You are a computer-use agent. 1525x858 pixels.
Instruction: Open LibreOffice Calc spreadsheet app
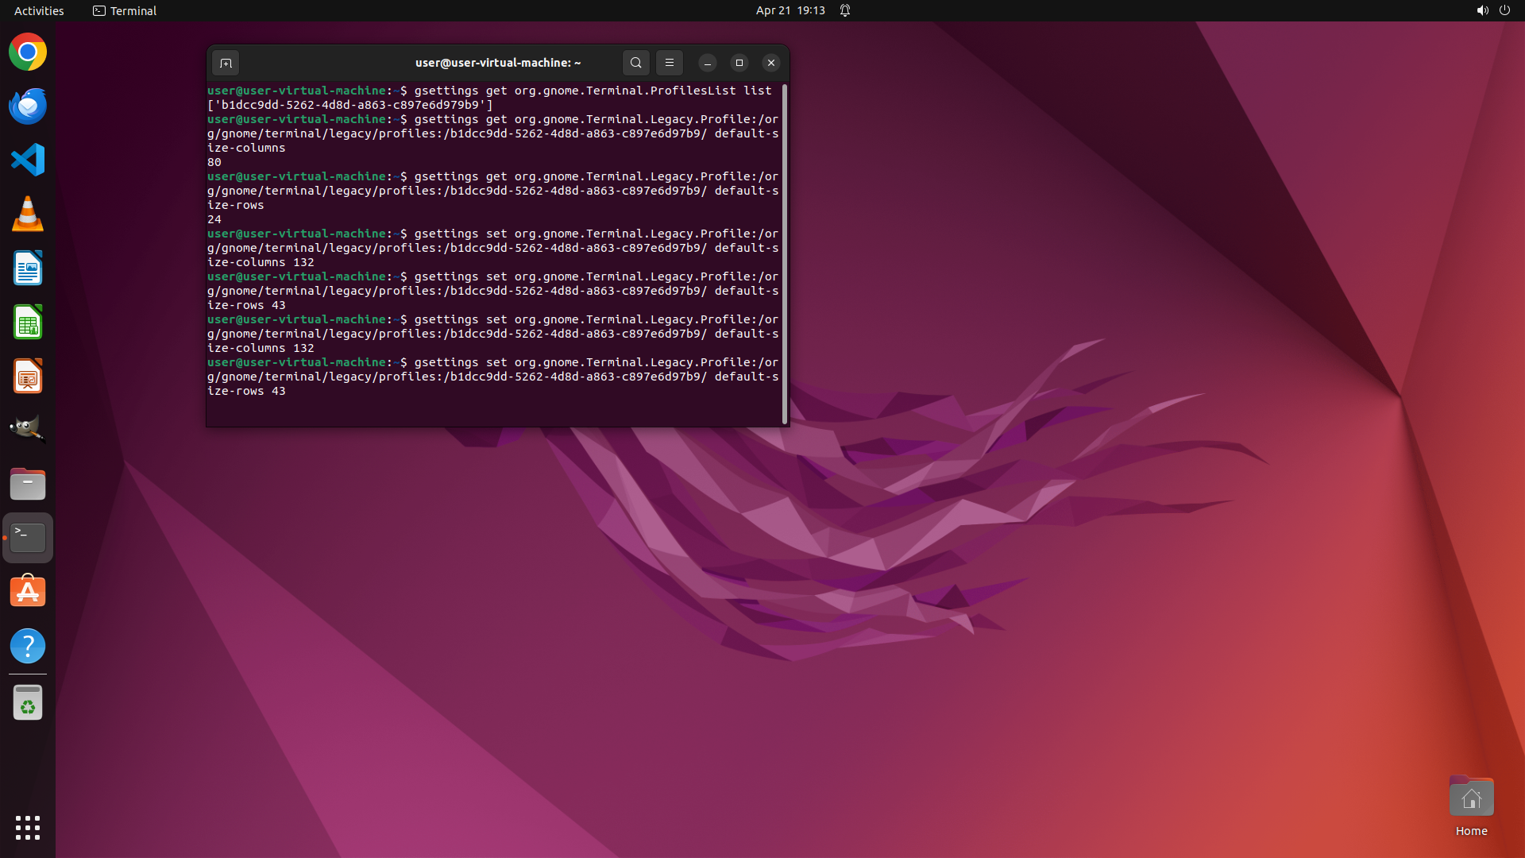click(x=28, y=323)
